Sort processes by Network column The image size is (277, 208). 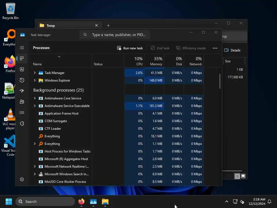194,61
